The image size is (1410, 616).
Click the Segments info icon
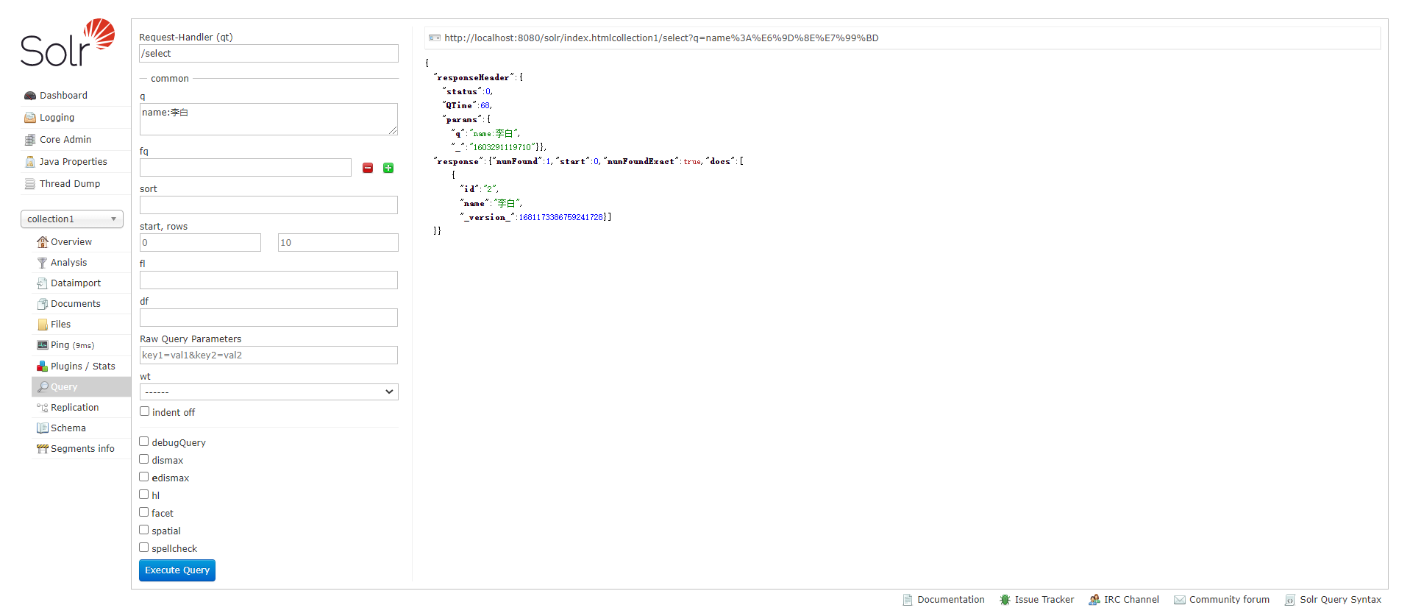tap(43, 449)
